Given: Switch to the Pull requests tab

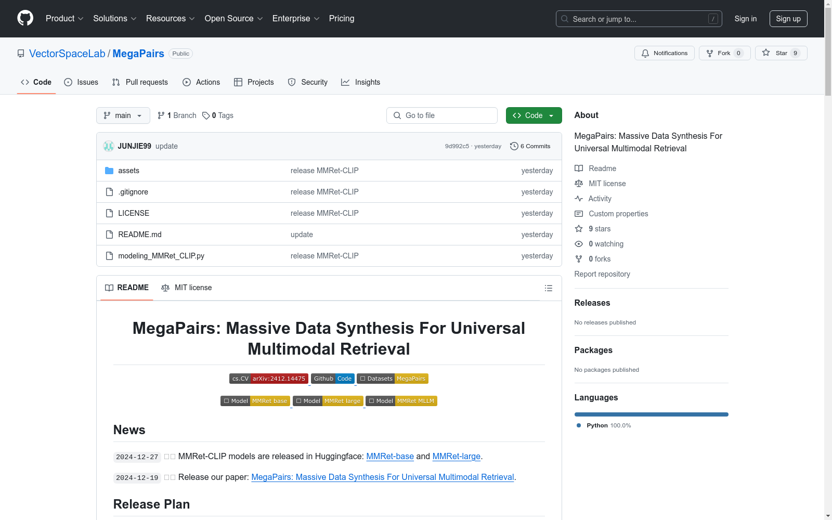Looking at the screenshot, I should [140, 82].
